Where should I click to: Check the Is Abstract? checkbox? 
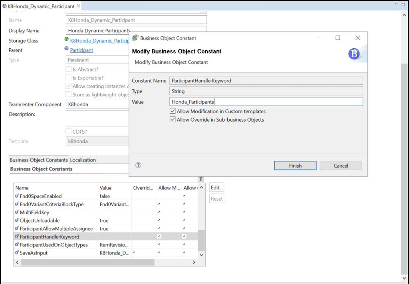click(x=68, y=69)
